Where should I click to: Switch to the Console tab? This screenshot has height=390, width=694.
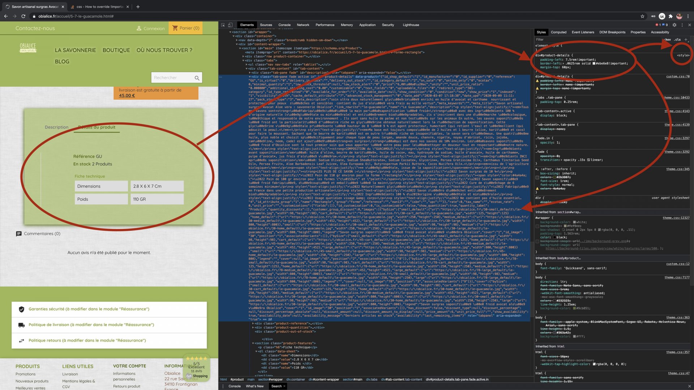tap(284, 25)
